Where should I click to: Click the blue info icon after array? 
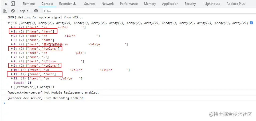pos(251,23)
